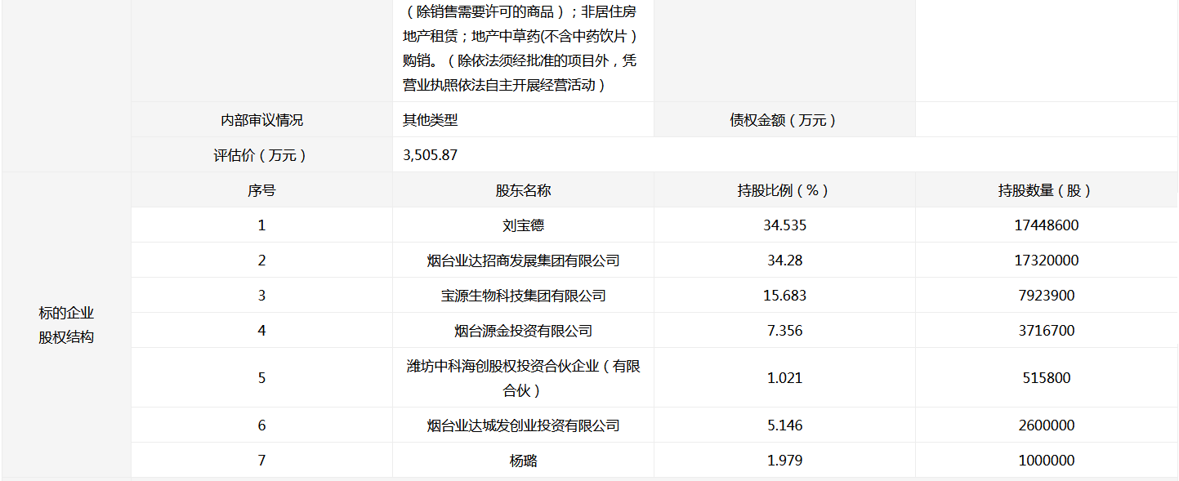Screen dimensions: 1179x481
Task: Click serial number 2 in 烟台业达招商 row
Action: [x=261, y=261]
